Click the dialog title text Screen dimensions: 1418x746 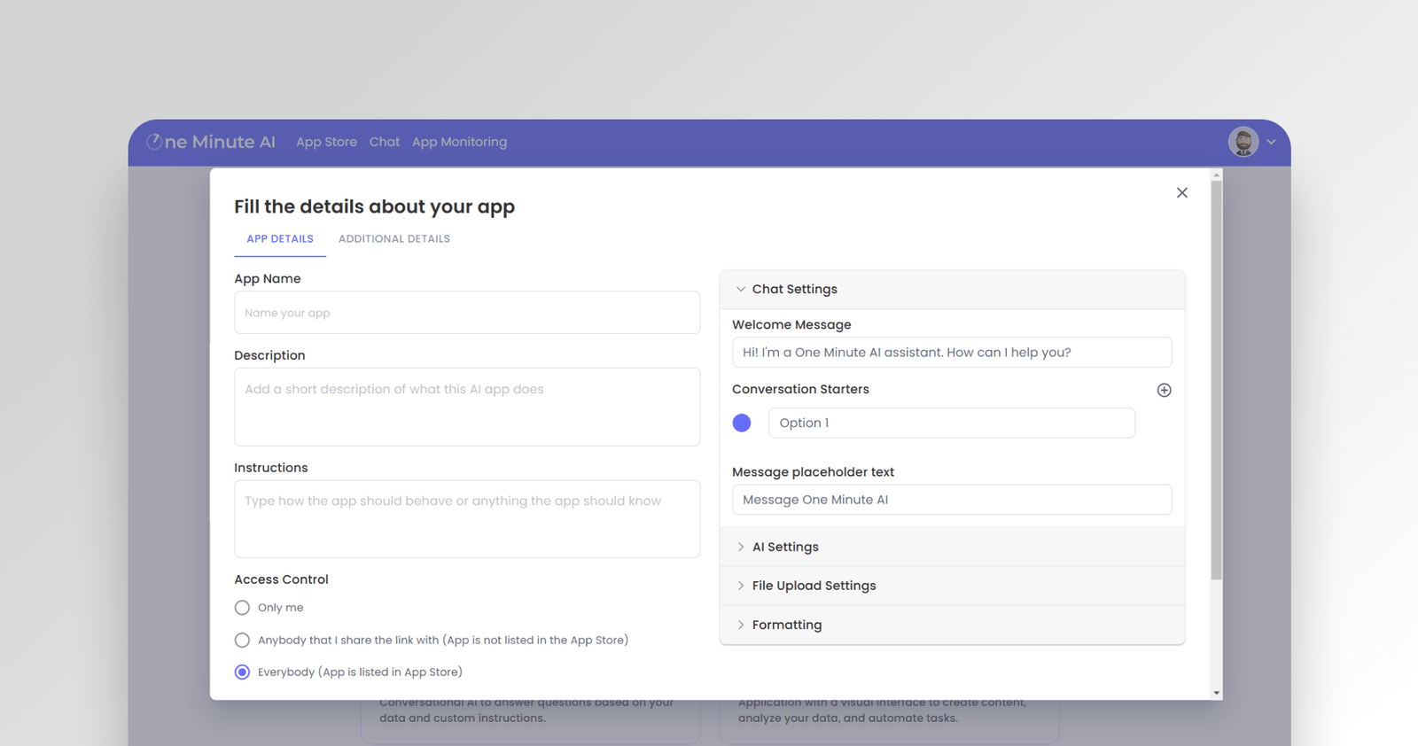coord(374,207)
